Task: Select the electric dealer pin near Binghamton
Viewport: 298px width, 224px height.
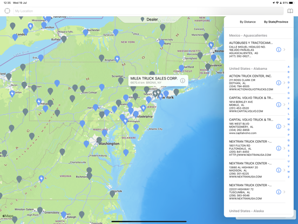Action: coord(117,59)
